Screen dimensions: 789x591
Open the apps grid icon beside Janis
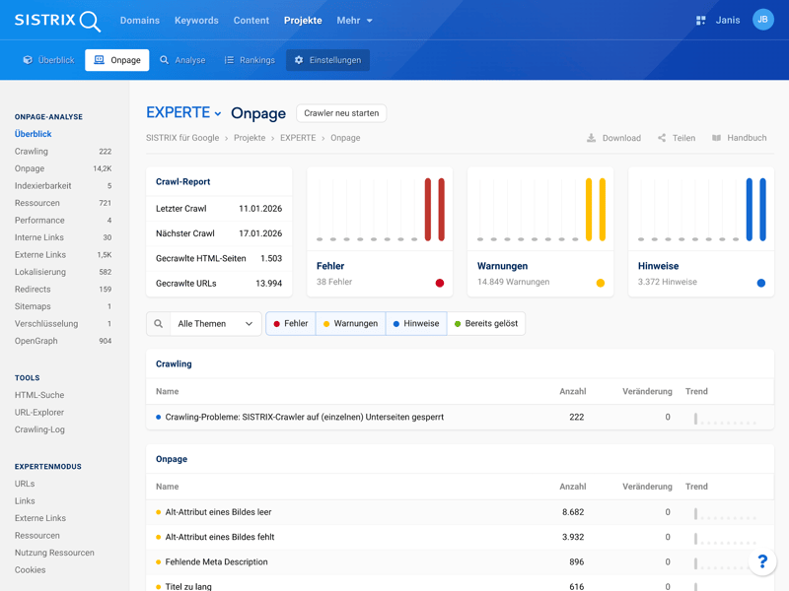tap(700, 21)
